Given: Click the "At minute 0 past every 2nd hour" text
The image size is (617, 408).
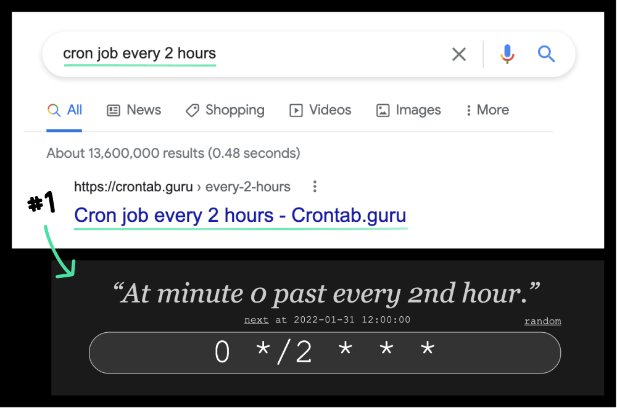Looking at the screenshot, I should (327, 294).
